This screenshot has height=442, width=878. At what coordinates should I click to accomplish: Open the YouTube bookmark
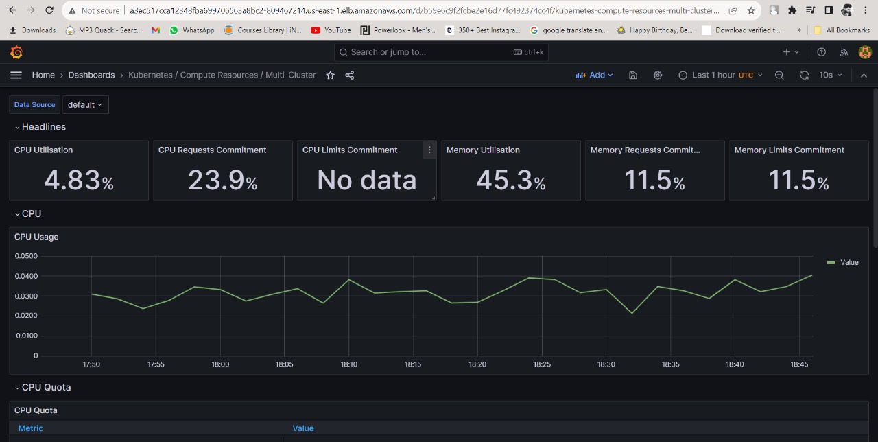point(331,30)
